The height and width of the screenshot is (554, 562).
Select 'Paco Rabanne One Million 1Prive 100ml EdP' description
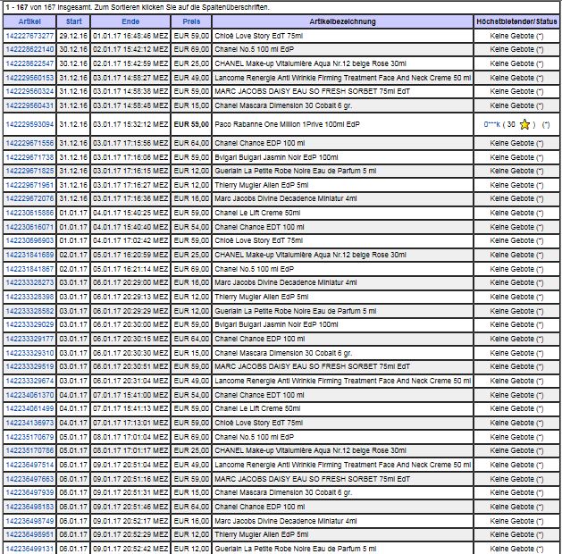pos(287,124)
